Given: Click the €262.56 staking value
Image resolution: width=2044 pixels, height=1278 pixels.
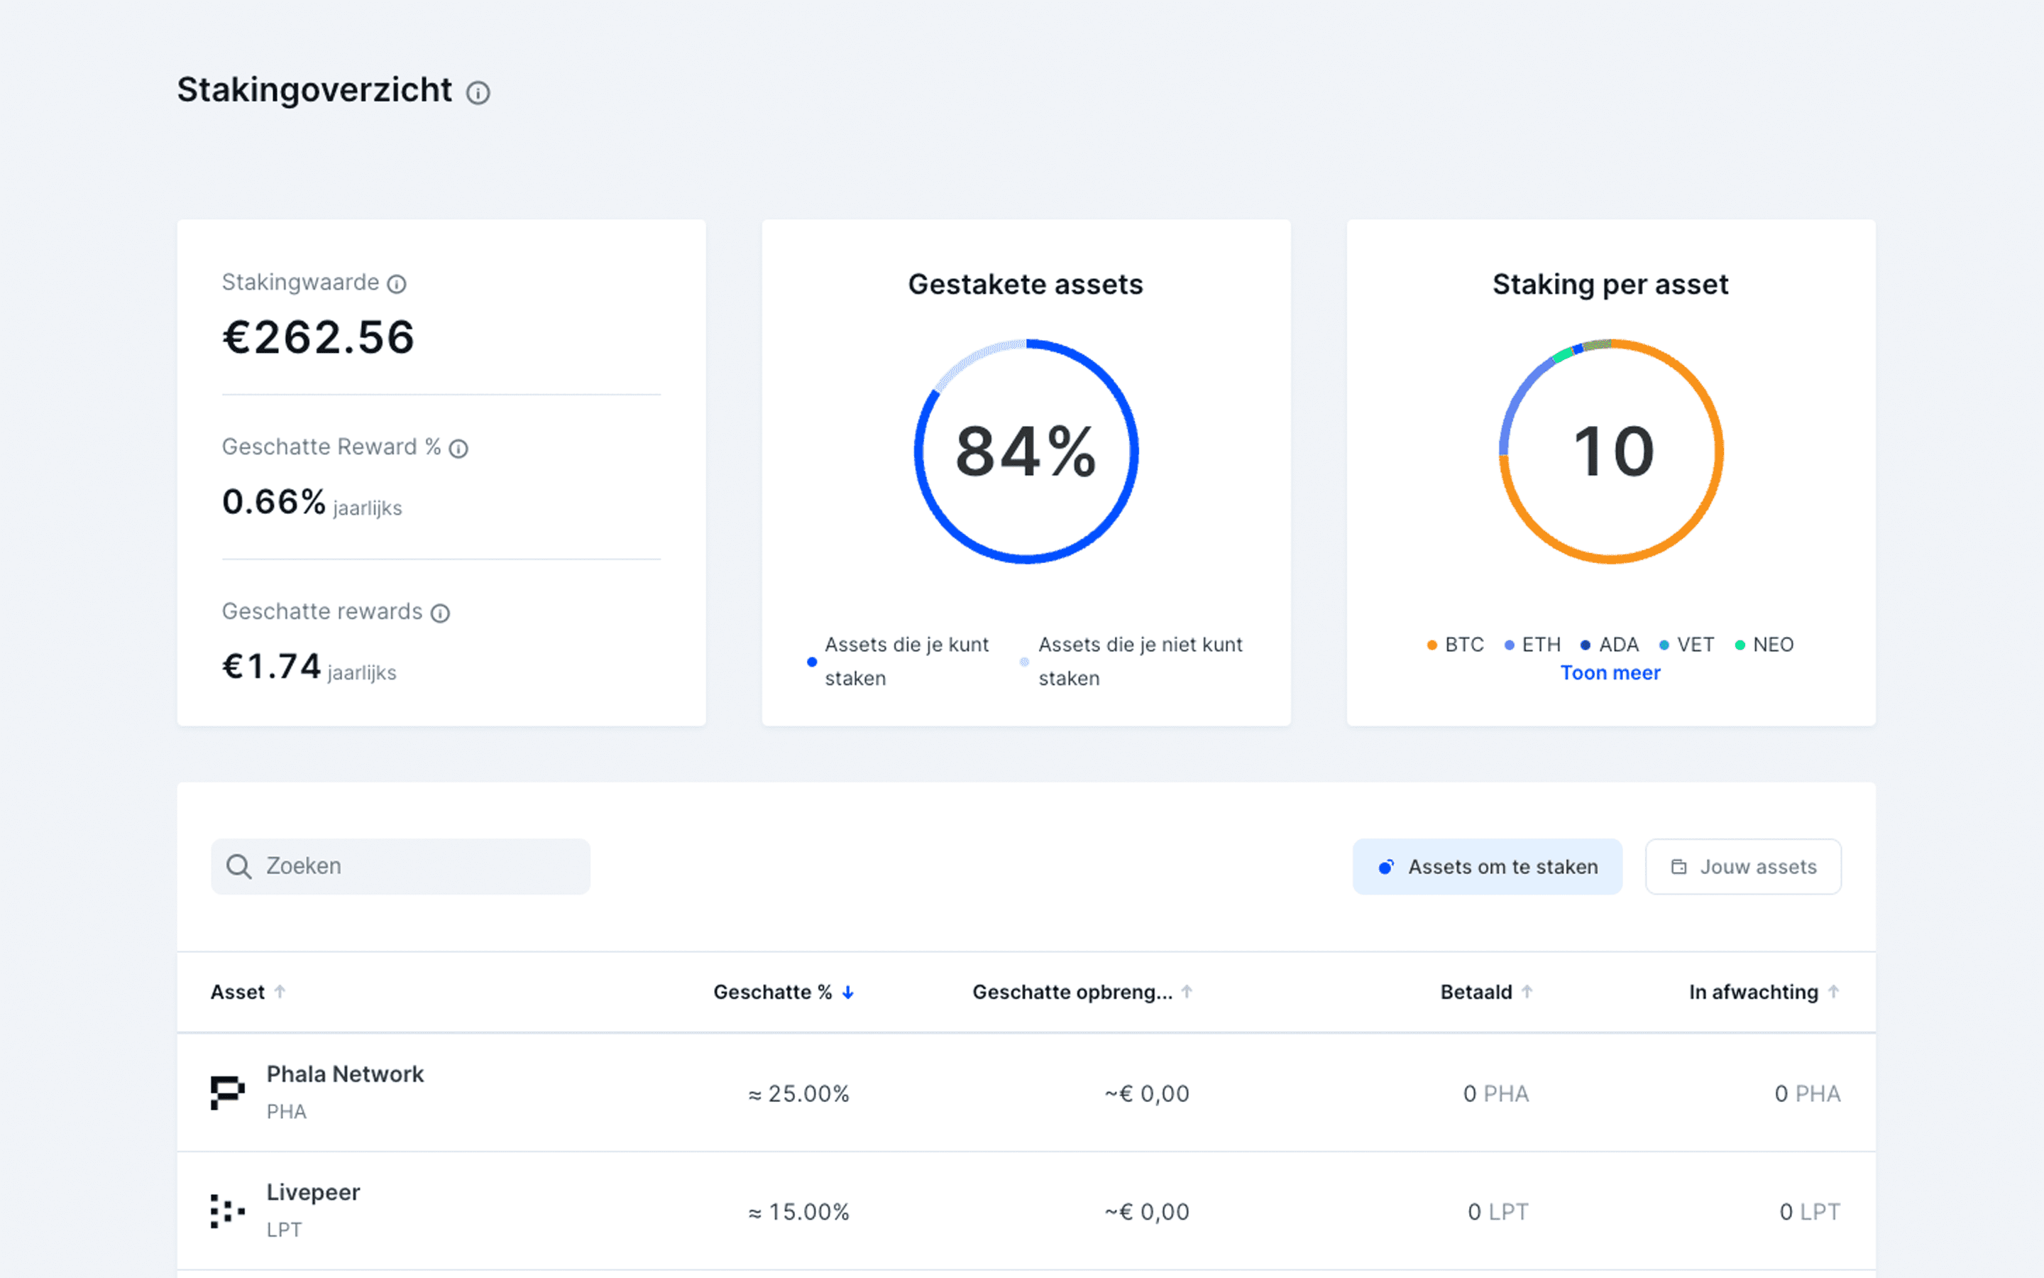Looking at the screenshot, I should click(319, 337).
